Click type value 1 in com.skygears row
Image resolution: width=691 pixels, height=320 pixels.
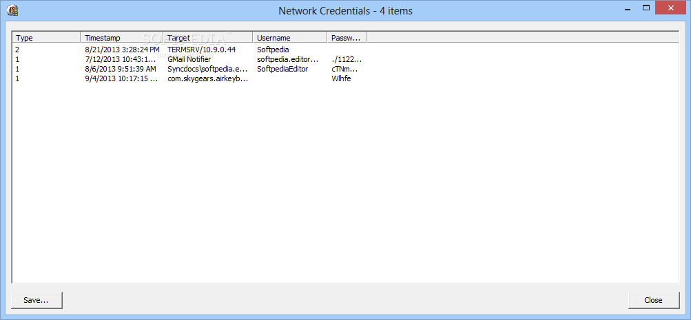click(x=18, y=78)
